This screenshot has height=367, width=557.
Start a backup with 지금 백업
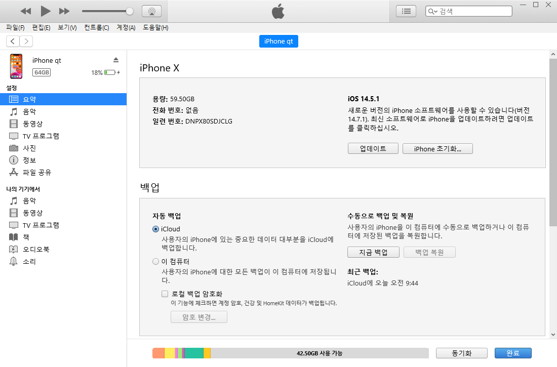pyautogui.click(x=373, y=252)
